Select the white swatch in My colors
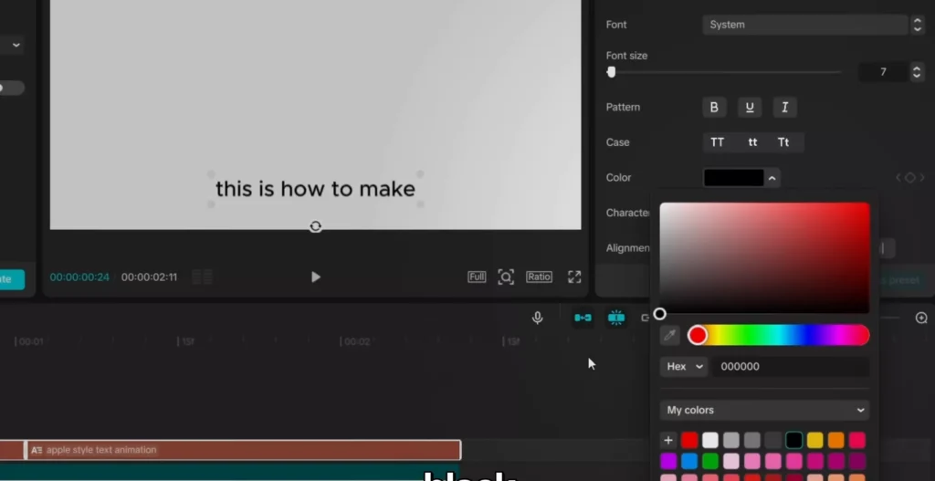935x481 pixels. coord(710,441)
